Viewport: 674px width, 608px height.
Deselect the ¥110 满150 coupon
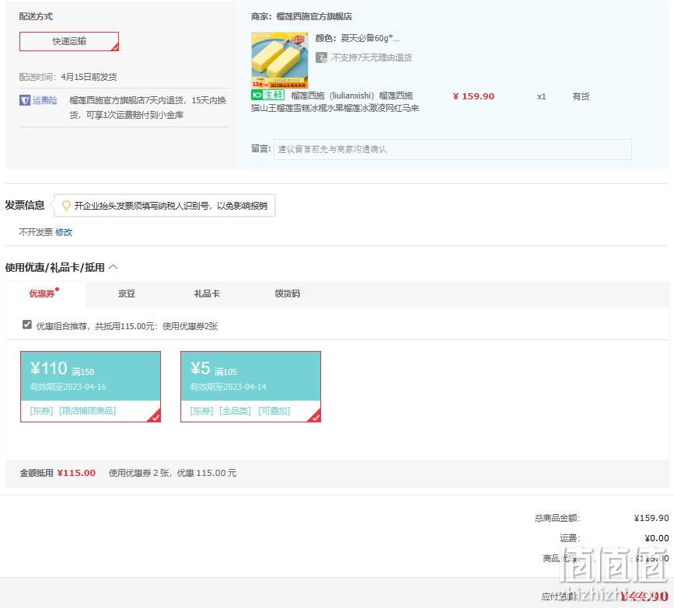pos(91,387)
